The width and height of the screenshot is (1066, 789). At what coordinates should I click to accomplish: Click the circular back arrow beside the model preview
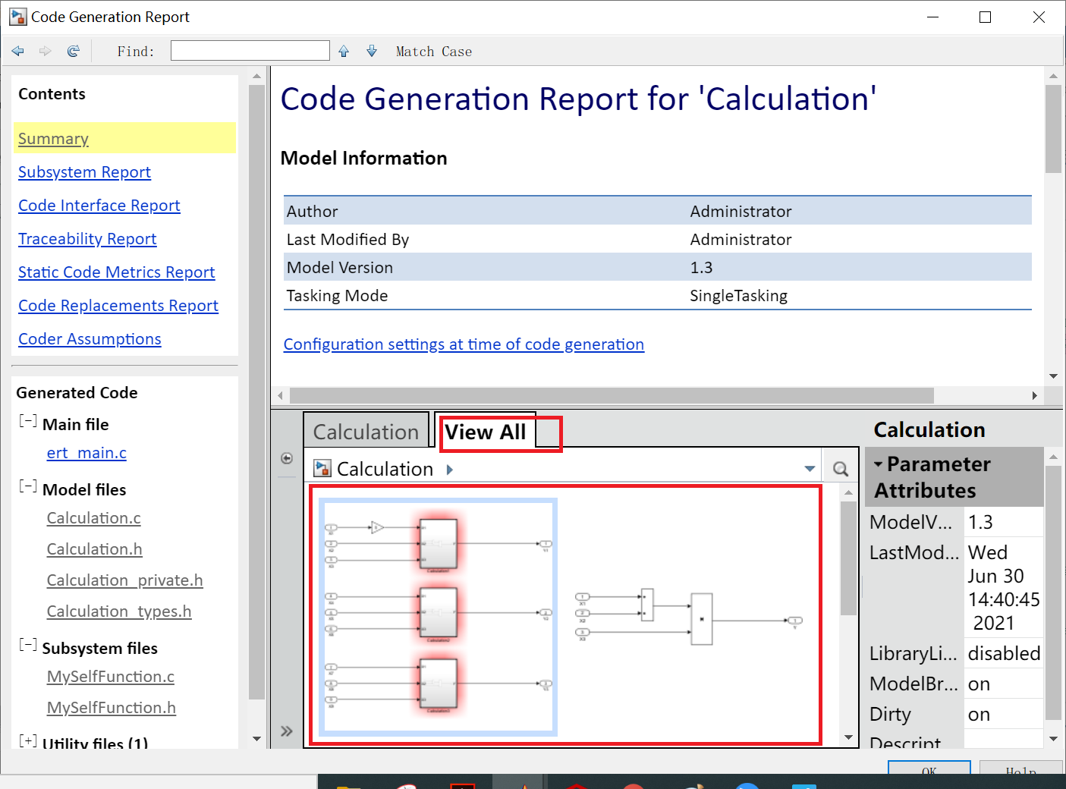287,458
